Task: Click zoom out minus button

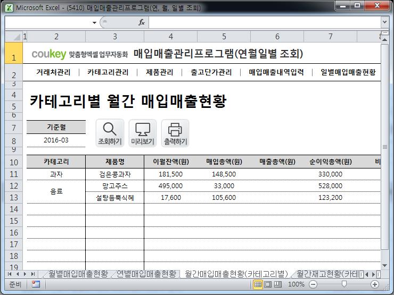Action: [x=313, y=284]
